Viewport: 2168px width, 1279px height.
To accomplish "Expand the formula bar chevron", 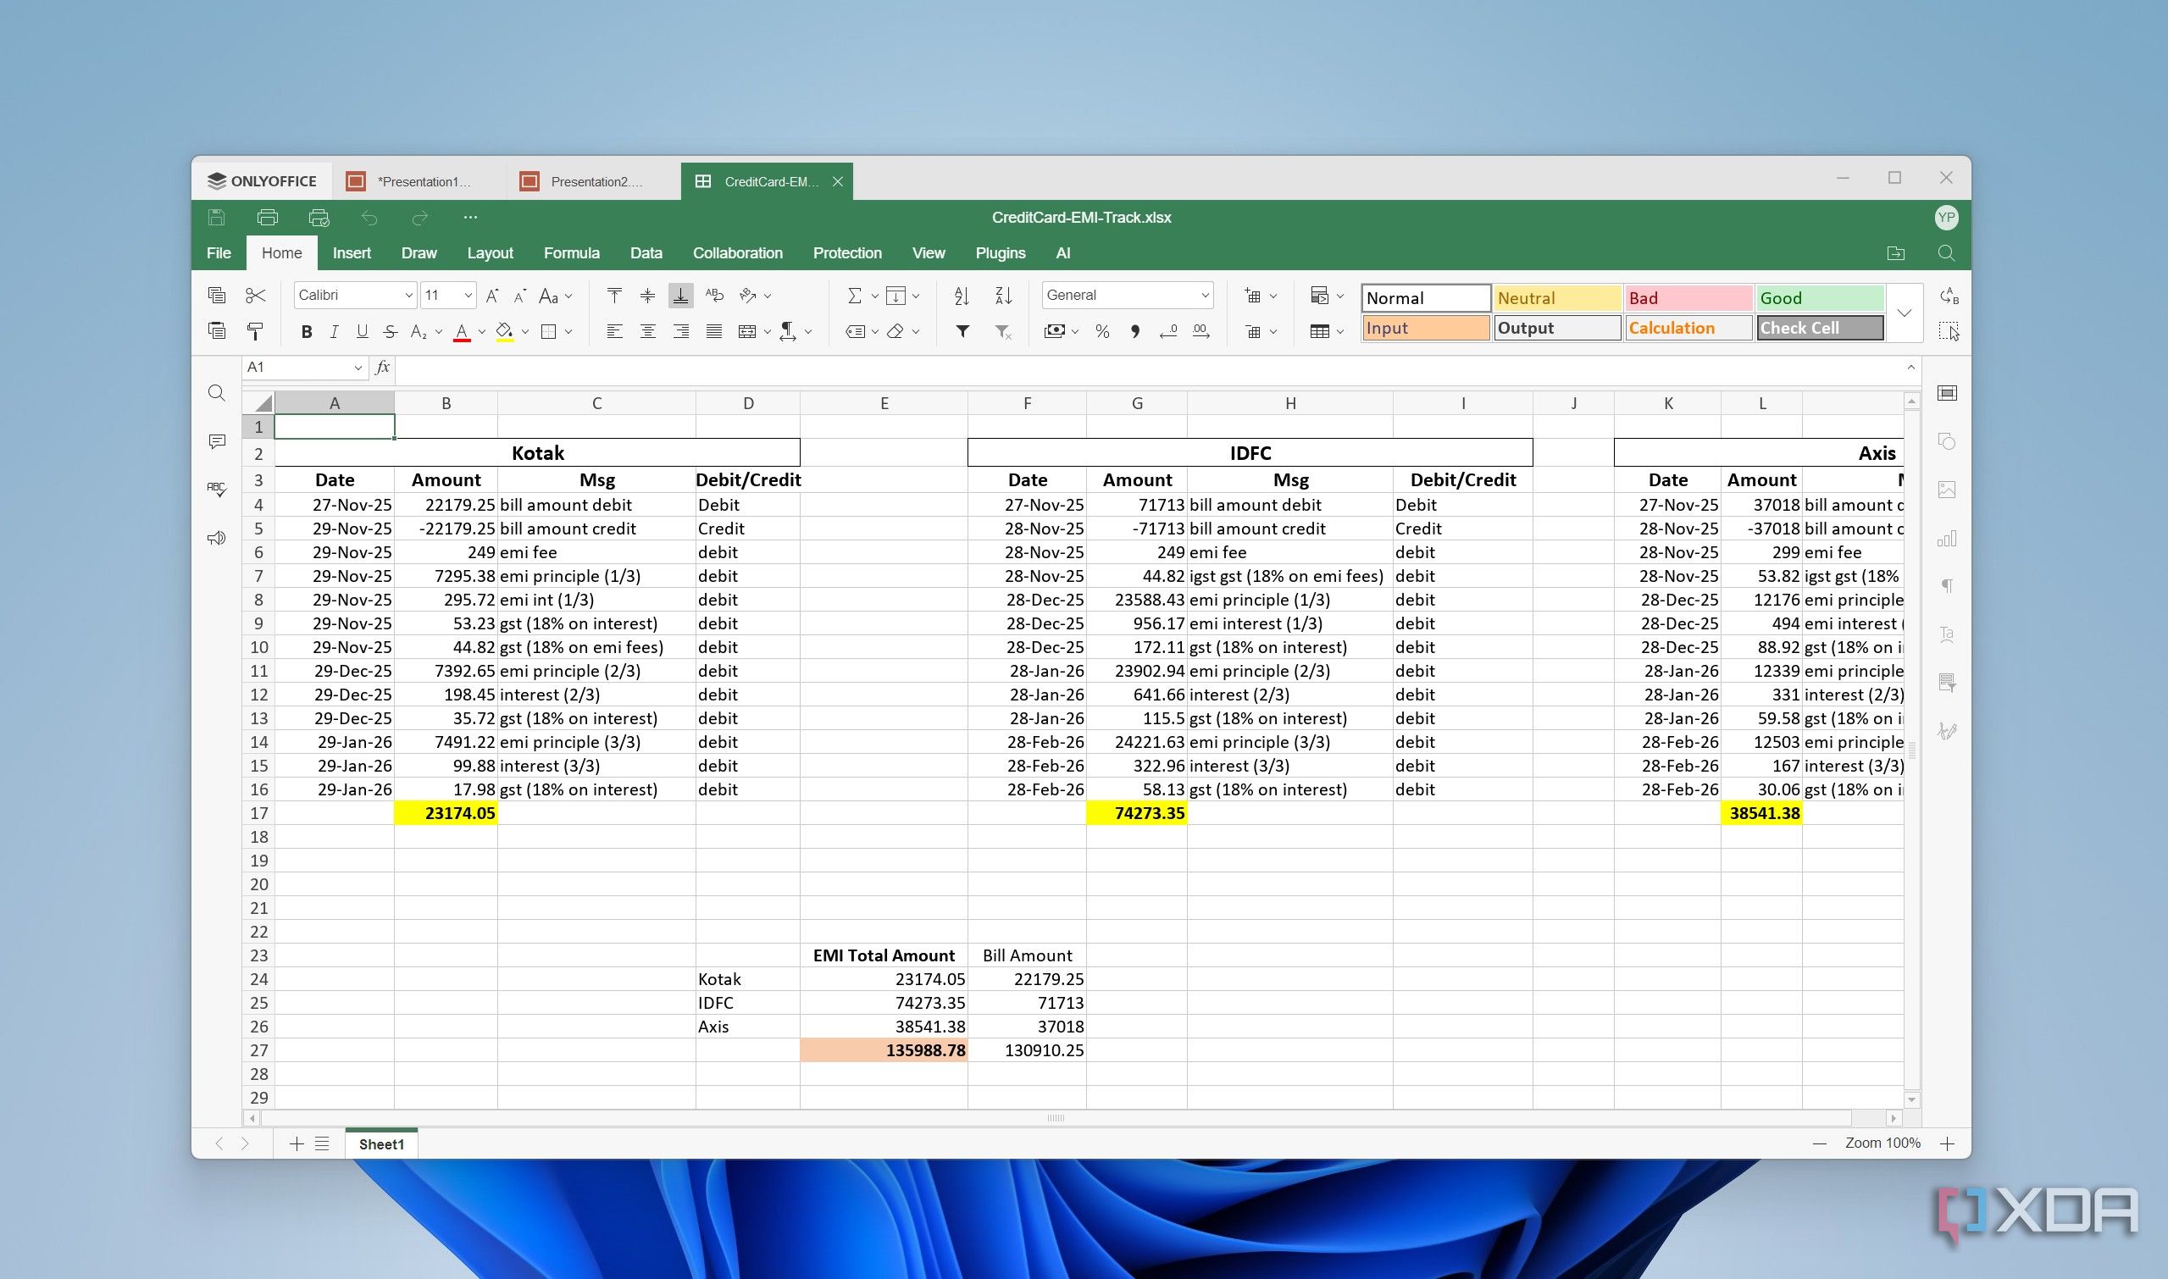I will [x=1911, y=367].
